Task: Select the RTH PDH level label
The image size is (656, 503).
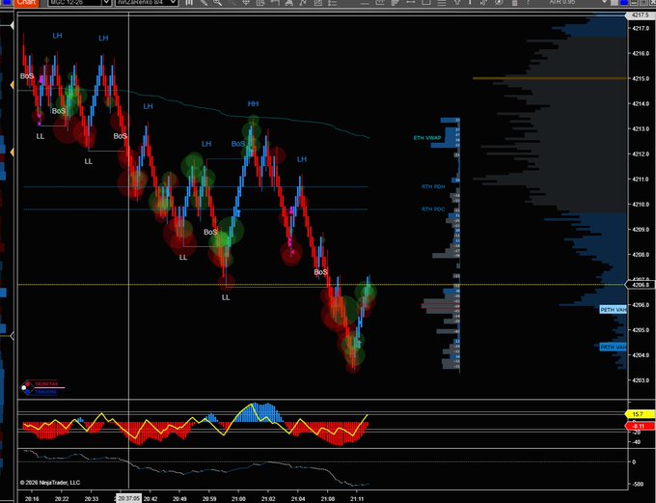Action: [x=433, y=186]
